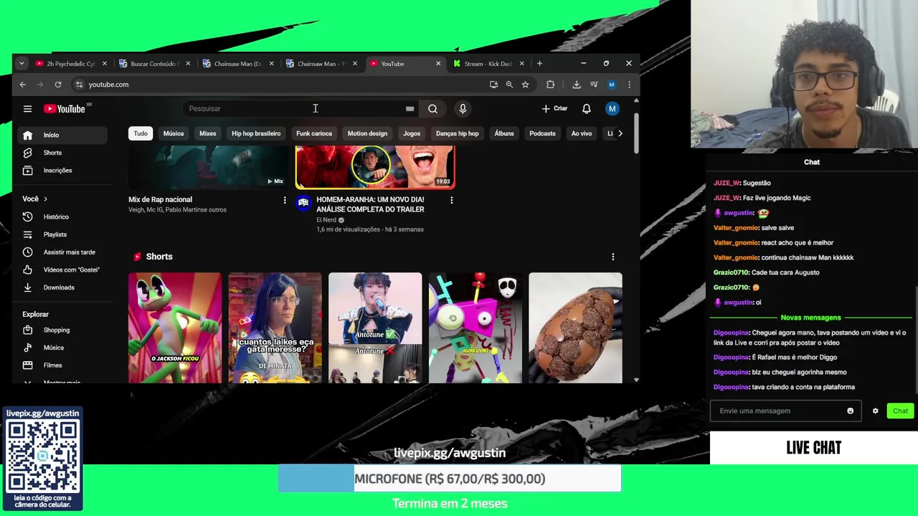Open the Jackson frog Short thumbnail
The width and height of the screenshot is (918, 516).
[175, 328]
